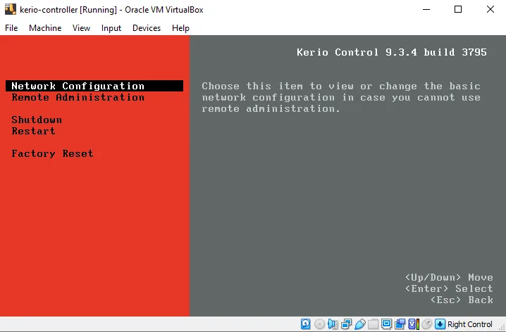
Task: Click the window resize grip corner
Action: tap(502, 328)
